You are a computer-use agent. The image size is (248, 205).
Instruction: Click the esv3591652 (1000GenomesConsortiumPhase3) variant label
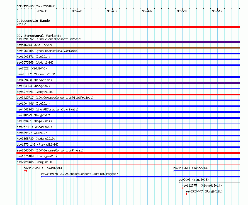click(50, 39)
